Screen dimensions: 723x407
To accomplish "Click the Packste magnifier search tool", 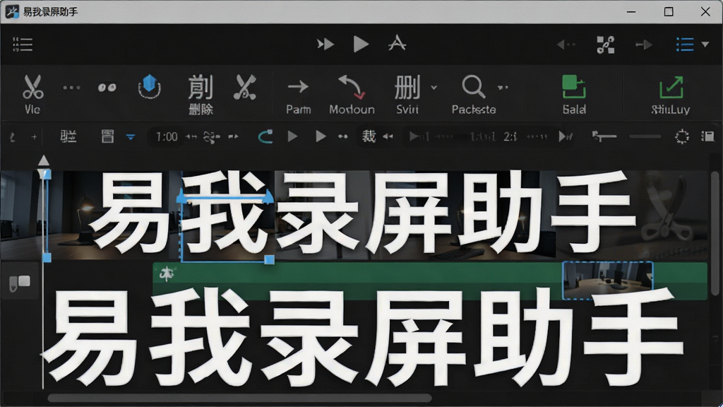I will coord(474,95).
